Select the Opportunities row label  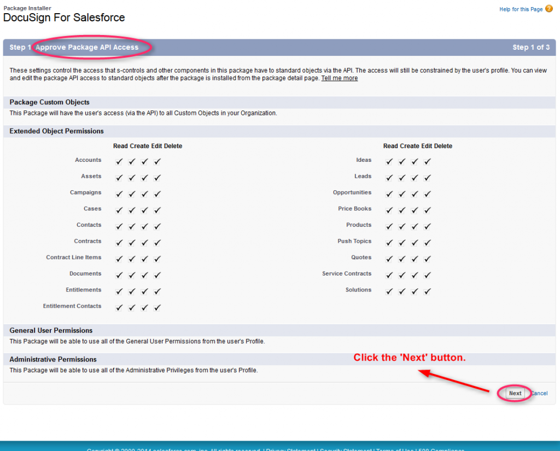[x=352, y=192]
